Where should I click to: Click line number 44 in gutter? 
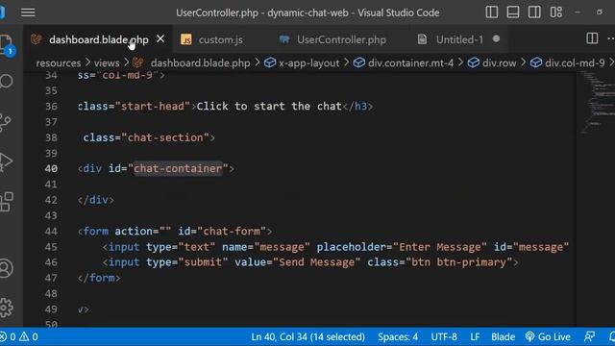(51, 232)
